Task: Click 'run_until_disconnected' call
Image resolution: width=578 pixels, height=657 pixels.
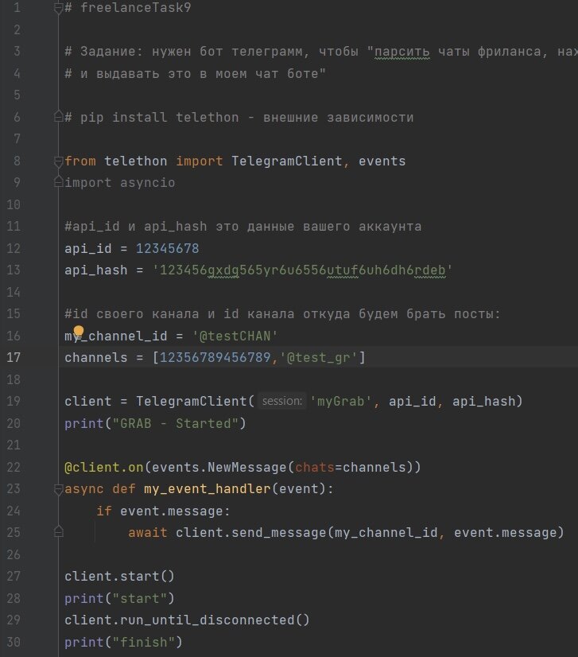Action: [x=208, y=620]
